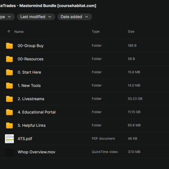Select the Whop Overview.mov file name

click(36, 152)
